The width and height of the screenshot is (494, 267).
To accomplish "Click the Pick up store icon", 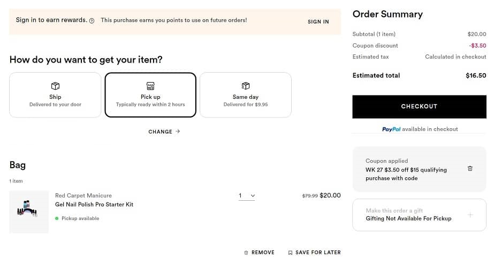I will pyautogui.click(x=150, y=86).
